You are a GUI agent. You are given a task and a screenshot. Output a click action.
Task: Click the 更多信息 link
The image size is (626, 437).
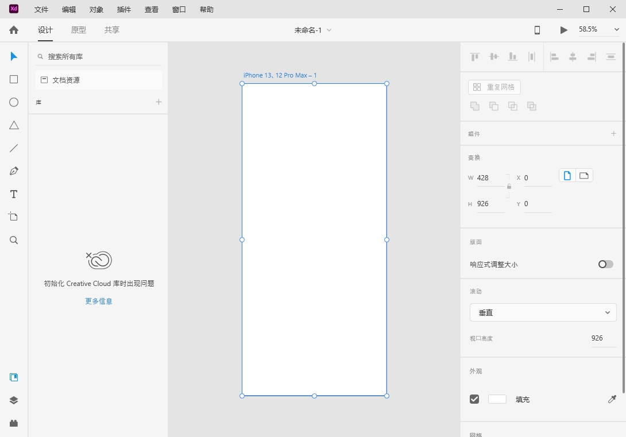pos(99,301)
